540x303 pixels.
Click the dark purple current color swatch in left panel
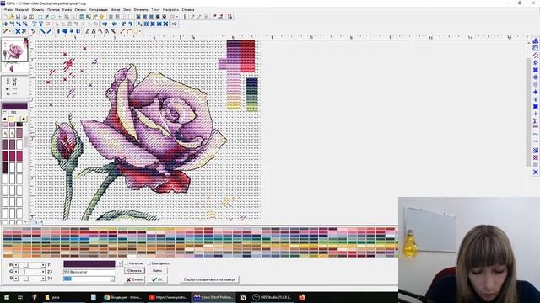click(x=14, y=106)
